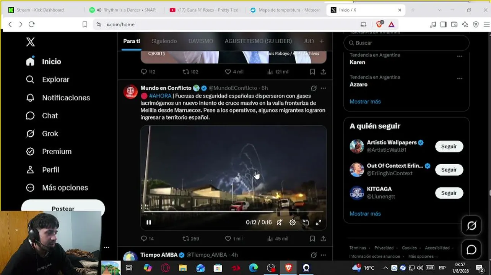Follow Out Of Context Erling account
Image resolution: width=491 pixels, height=275 pixels.
449,170
